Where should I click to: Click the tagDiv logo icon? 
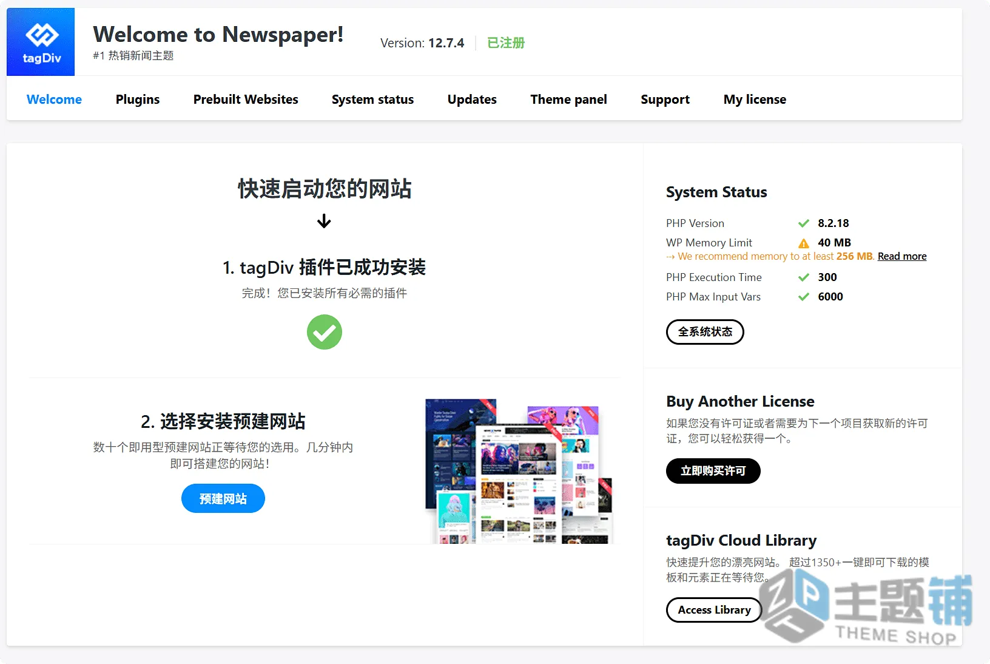[x=41, y=42]
